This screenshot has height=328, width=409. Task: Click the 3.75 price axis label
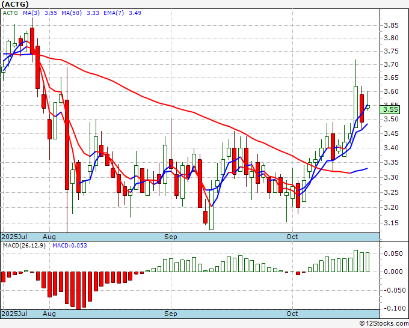pyautogui.click(x=391, y=51)
